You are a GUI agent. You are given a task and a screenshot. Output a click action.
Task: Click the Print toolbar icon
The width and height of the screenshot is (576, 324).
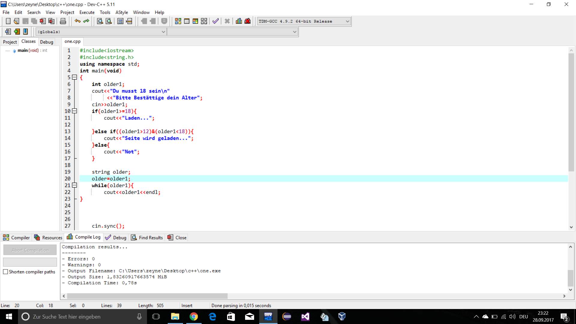tap(63, 21)
